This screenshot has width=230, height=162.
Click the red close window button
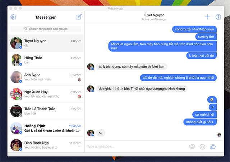tap(11, 8)
